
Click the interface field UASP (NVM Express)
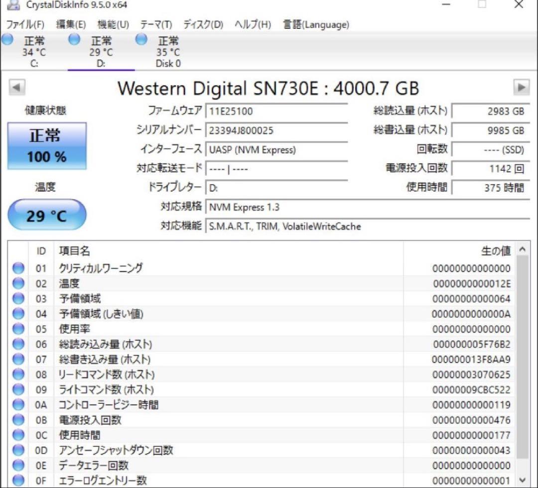point(276,150)
